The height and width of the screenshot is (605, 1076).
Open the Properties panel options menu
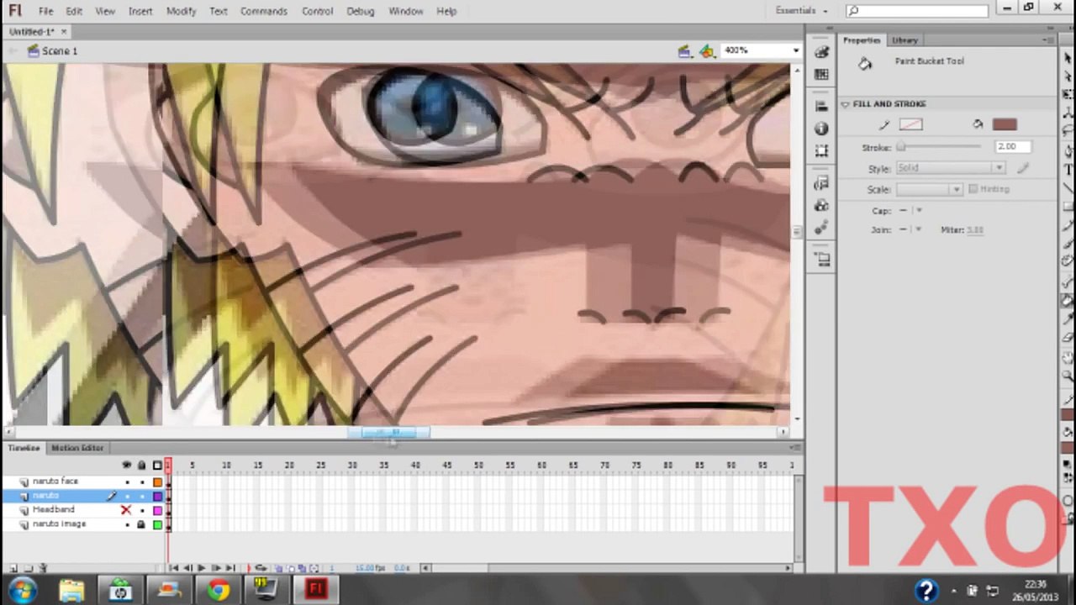1048,40
